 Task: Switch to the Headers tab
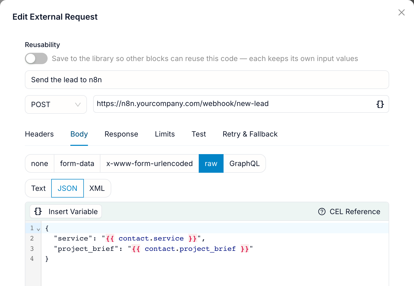tap(39, 134)
